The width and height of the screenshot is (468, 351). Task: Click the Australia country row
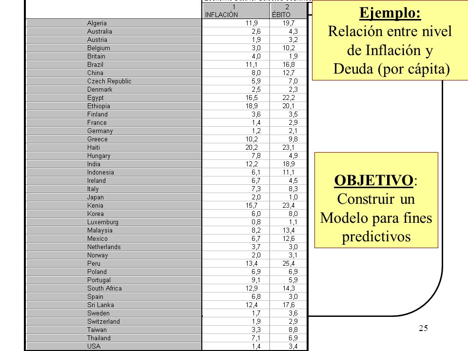pyautogui.click(x=114, y=31)
